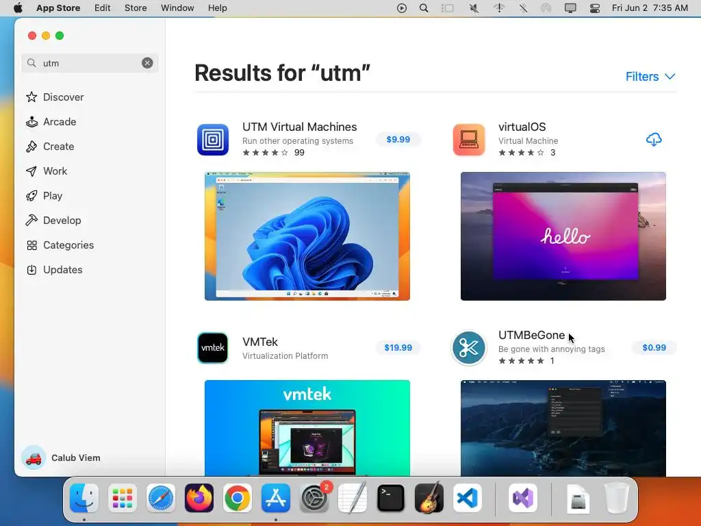Image resolution: width=701 pixels, height=526 pixels.
Task: Buy UTMBeGone for $0.99
Action: click(654, 347)
